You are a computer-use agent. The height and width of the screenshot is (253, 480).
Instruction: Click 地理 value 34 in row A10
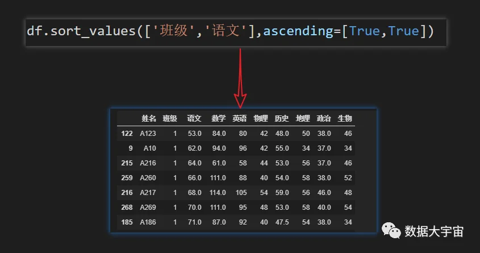[x=306, y=148]
